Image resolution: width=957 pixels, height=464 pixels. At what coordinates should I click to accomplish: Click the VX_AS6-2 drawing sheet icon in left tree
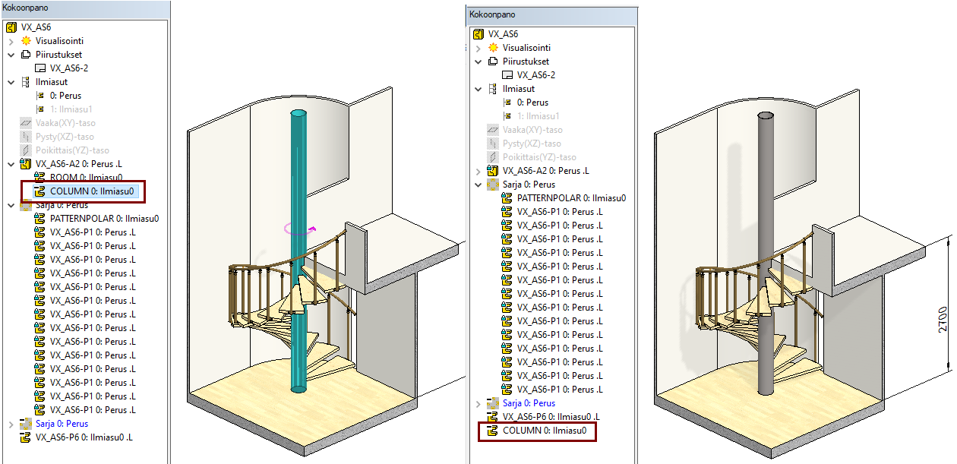(41, 68)
